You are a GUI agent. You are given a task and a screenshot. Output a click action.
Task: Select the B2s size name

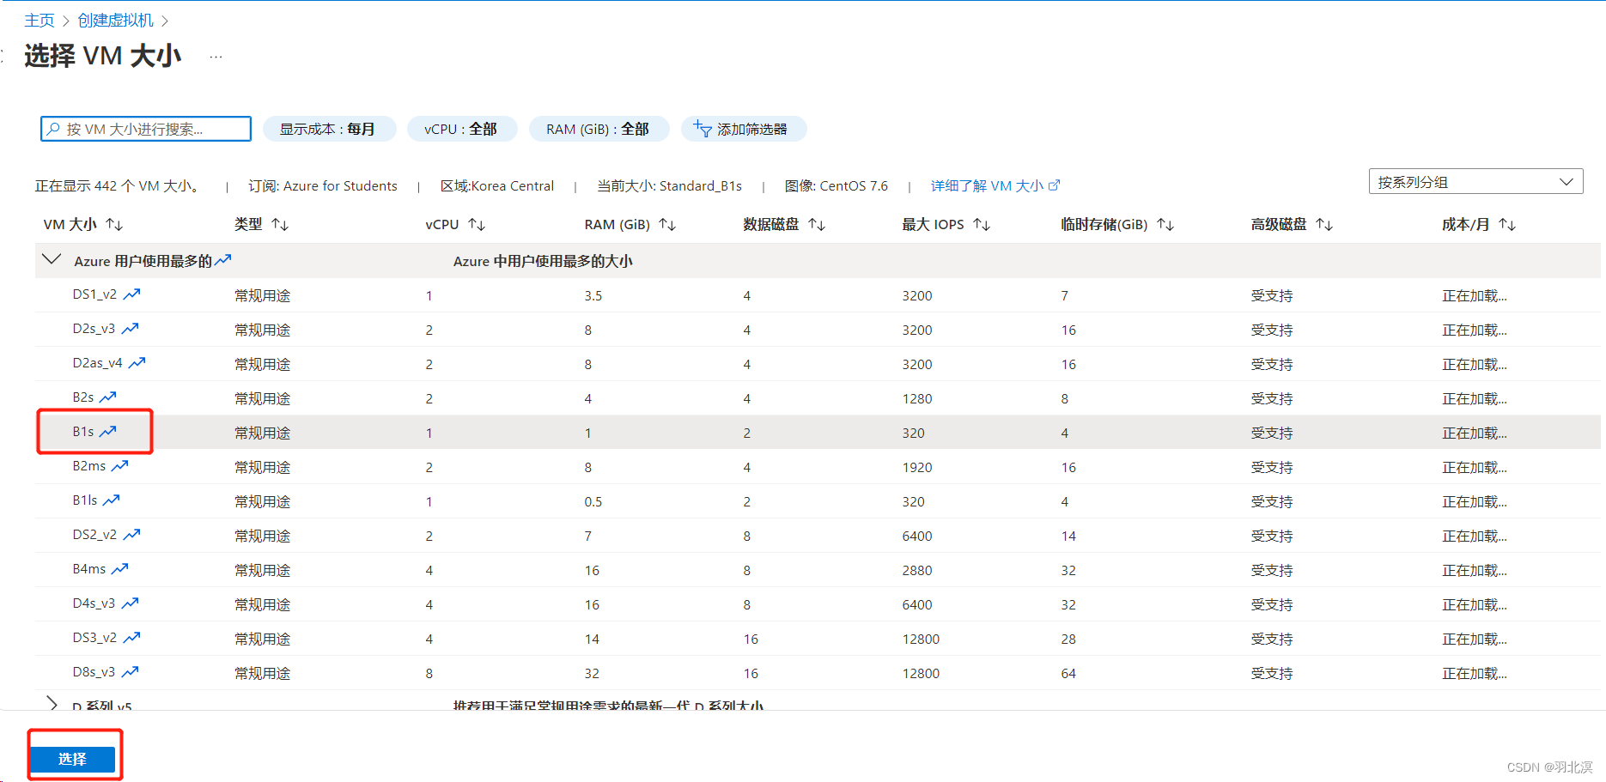click(x=83, y=397)
